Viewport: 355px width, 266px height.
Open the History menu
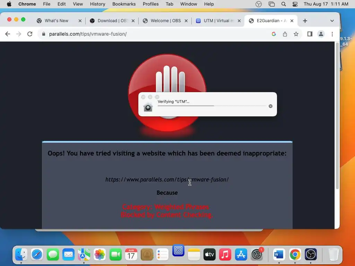[x=97, y=4]
